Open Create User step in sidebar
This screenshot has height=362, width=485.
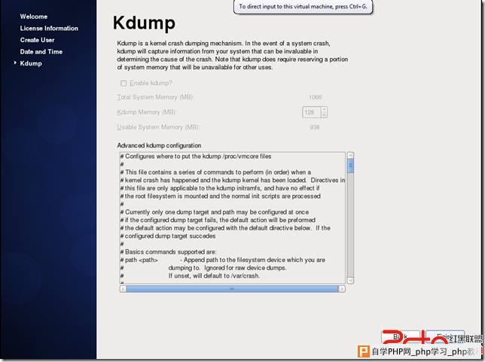click(x=37, y=40)
